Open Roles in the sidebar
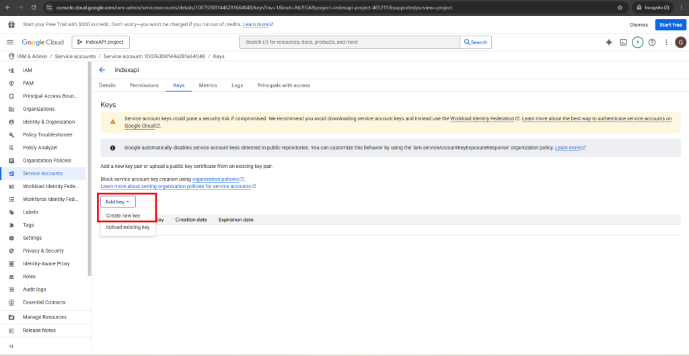Screen dimensions: 689x356 pos(29,276)
